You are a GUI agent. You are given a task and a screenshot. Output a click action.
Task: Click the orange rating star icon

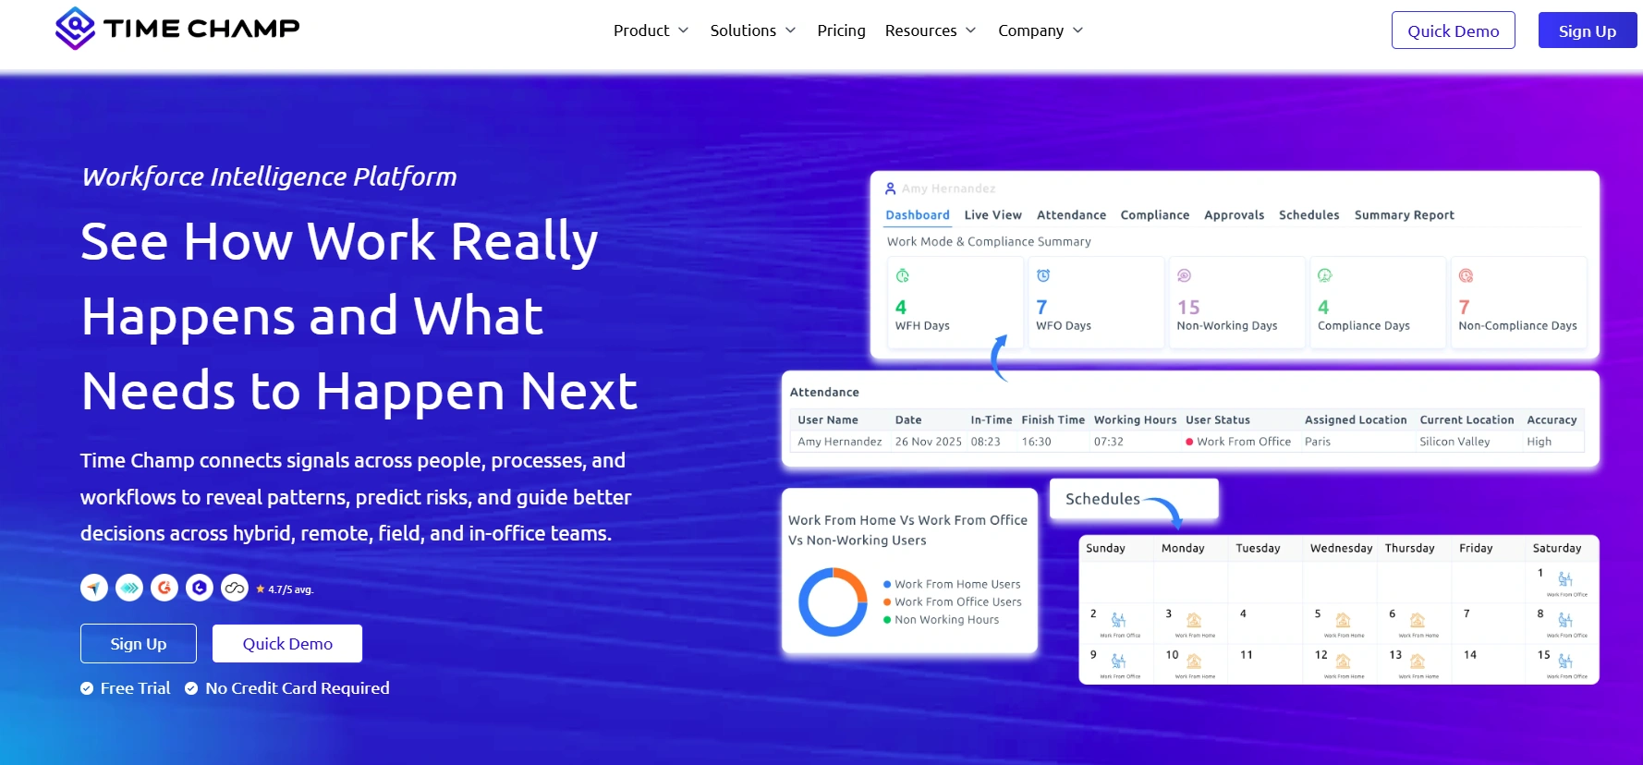[x=261, y=589]
